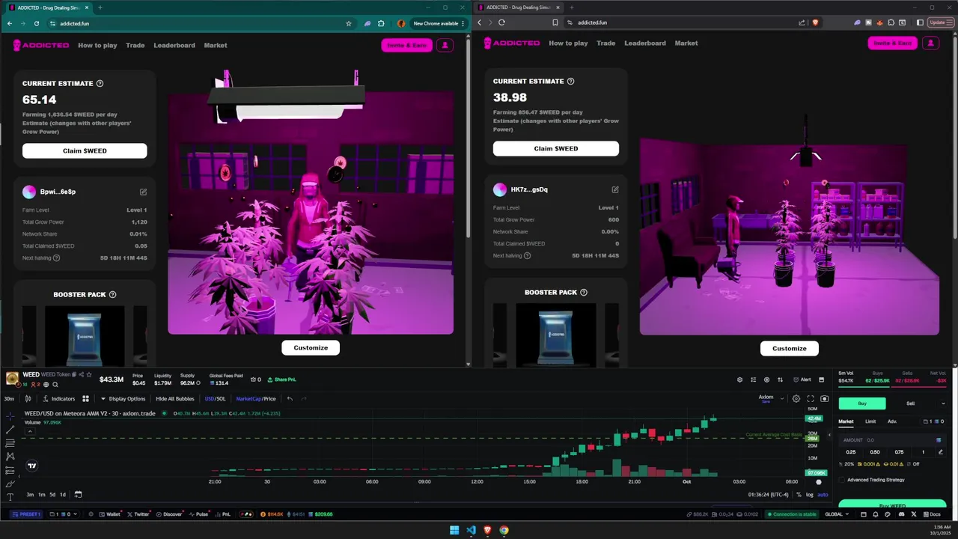The image size is (958, 539).
Task: Click the Windows Start button
Action: pyautogui.click(x=454, y=530)
